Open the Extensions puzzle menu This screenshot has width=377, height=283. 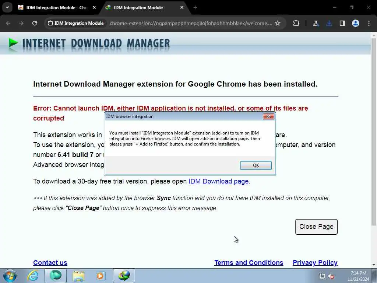[296, 23]
